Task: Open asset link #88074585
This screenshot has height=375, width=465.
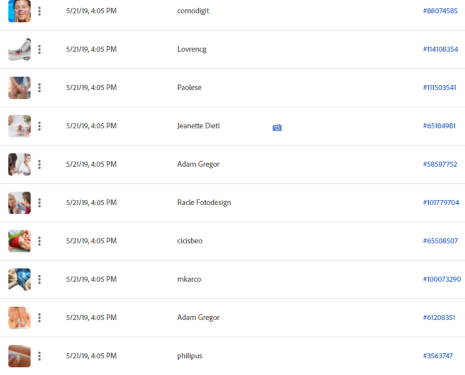Action: click(440, 11)
